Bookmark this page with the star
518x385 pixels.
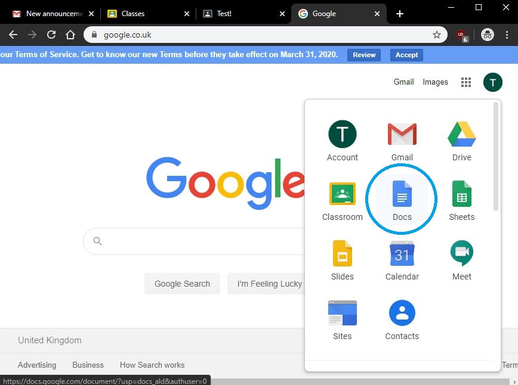436,35
